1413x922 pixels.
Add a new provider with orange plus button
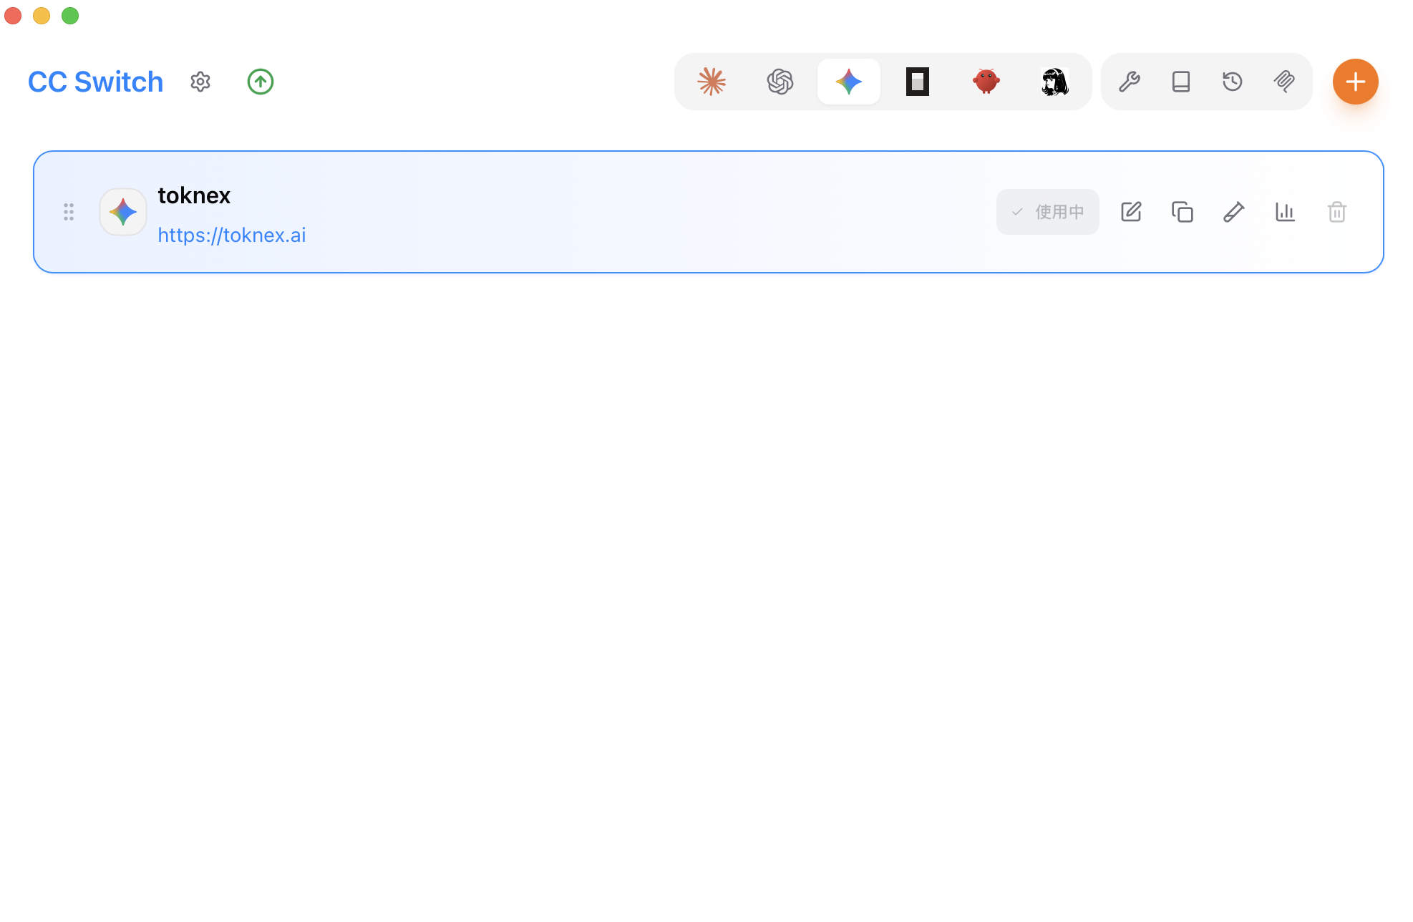pyautogui.click(x=1356, y=82)
